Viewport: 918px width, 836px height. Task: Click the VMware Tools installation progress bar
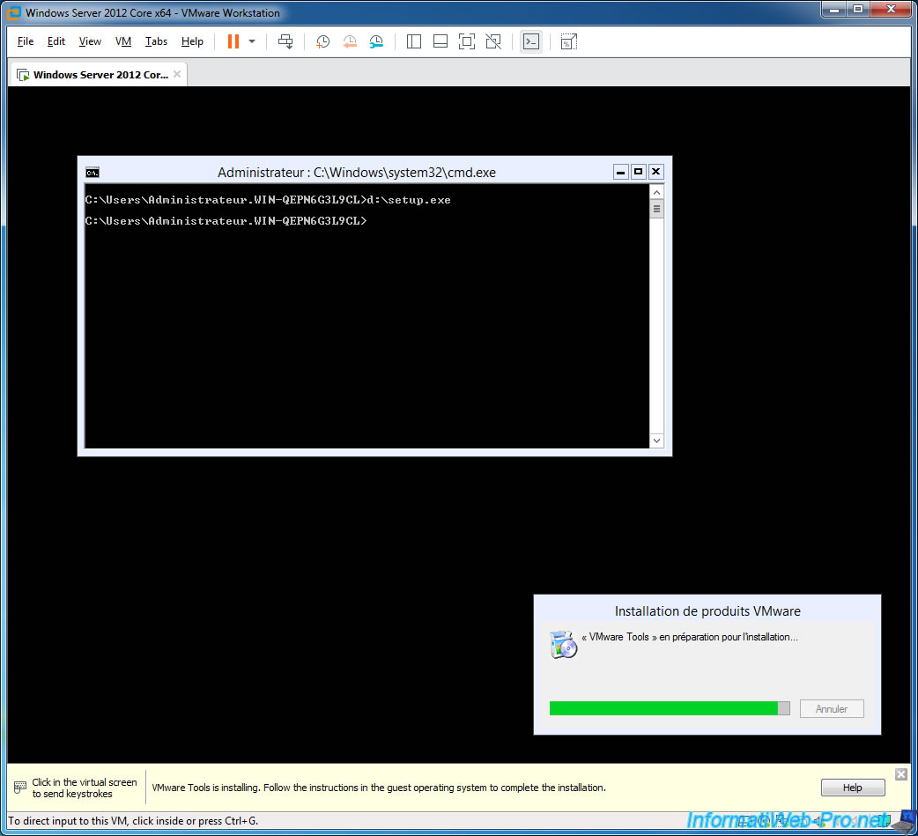pos(670,708)
